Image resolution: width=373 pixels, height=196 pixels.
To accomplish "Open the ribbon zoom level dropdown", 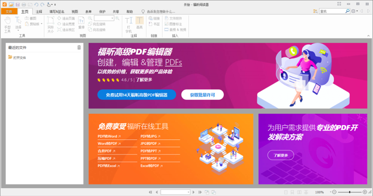I will click(112, 18).
